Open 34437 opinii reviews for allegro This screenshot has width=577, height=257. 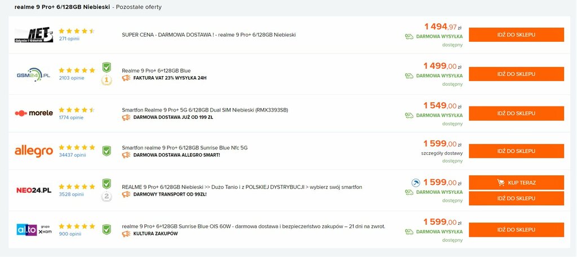[73, 155]
